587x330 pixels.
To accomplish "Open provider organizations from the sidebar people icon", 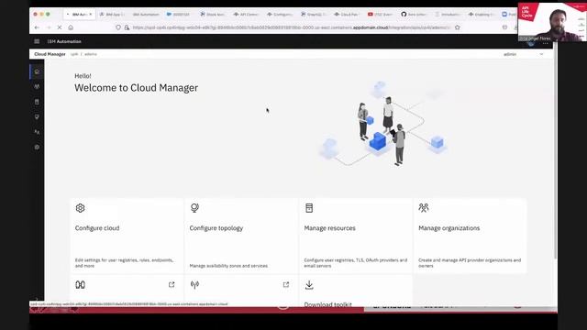I will [x=37, y=86].
